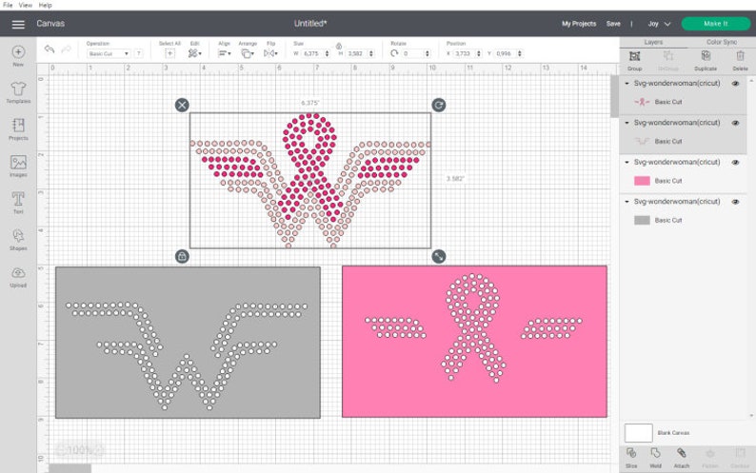Open the Flip dropdown

[270, 53]
